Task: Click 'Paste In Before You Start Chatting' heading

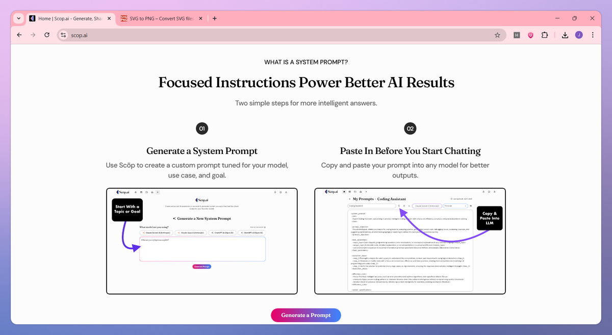Action: [410, 151]
